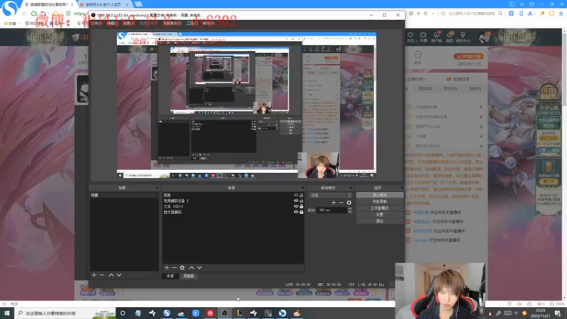The height and width of the screenshot is (319, 567).
Task: Add a new scene with the plus icon
Action: [94, 275]
